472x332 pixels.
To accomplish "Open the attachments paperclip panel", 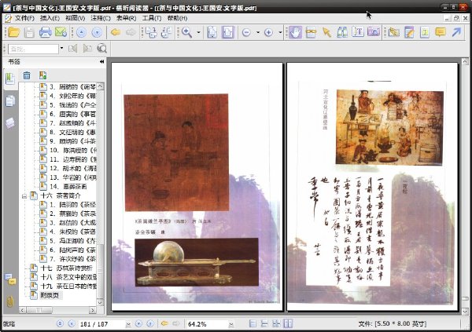I will coord(10,301).
